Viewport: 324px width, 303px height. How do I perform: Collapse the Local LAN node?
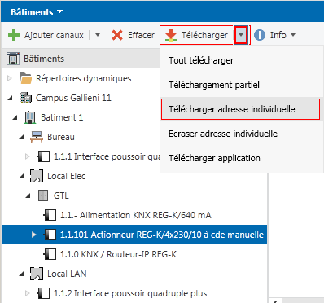click(22, 274)
